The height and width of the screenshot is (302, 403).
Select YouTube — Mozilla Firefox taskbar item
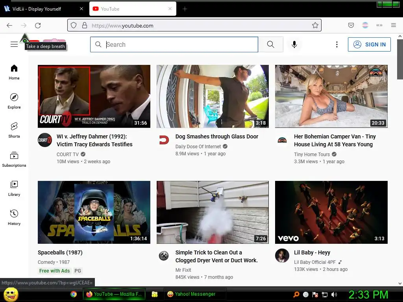(x=114, y=294)
